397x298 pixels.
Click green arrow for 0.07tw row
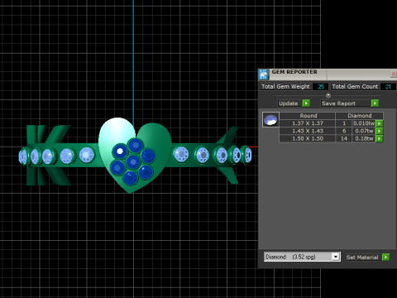coord(380,131)
